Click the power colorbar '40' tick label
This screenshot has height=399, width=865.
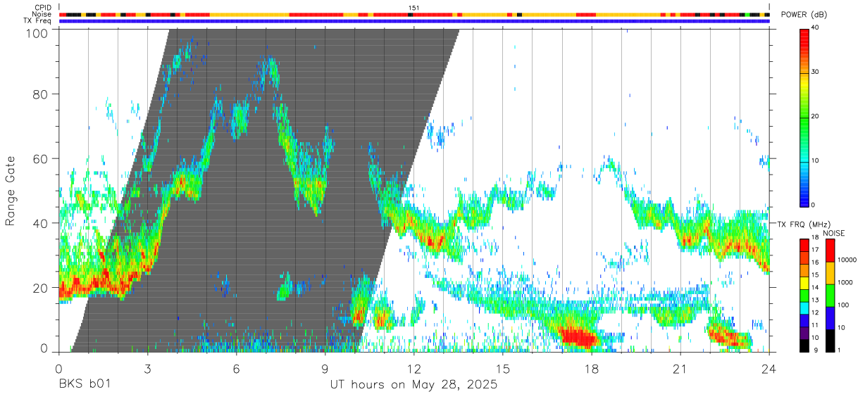point(815,27)
